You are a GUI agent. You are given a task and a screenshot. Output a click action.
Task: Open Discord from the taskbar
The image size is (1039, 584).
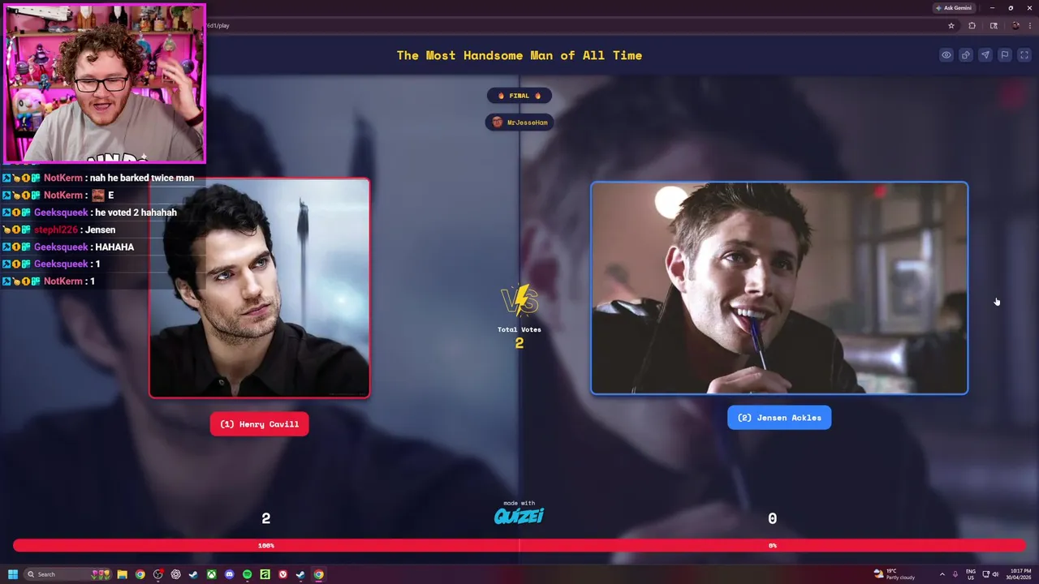coord(230,574)
